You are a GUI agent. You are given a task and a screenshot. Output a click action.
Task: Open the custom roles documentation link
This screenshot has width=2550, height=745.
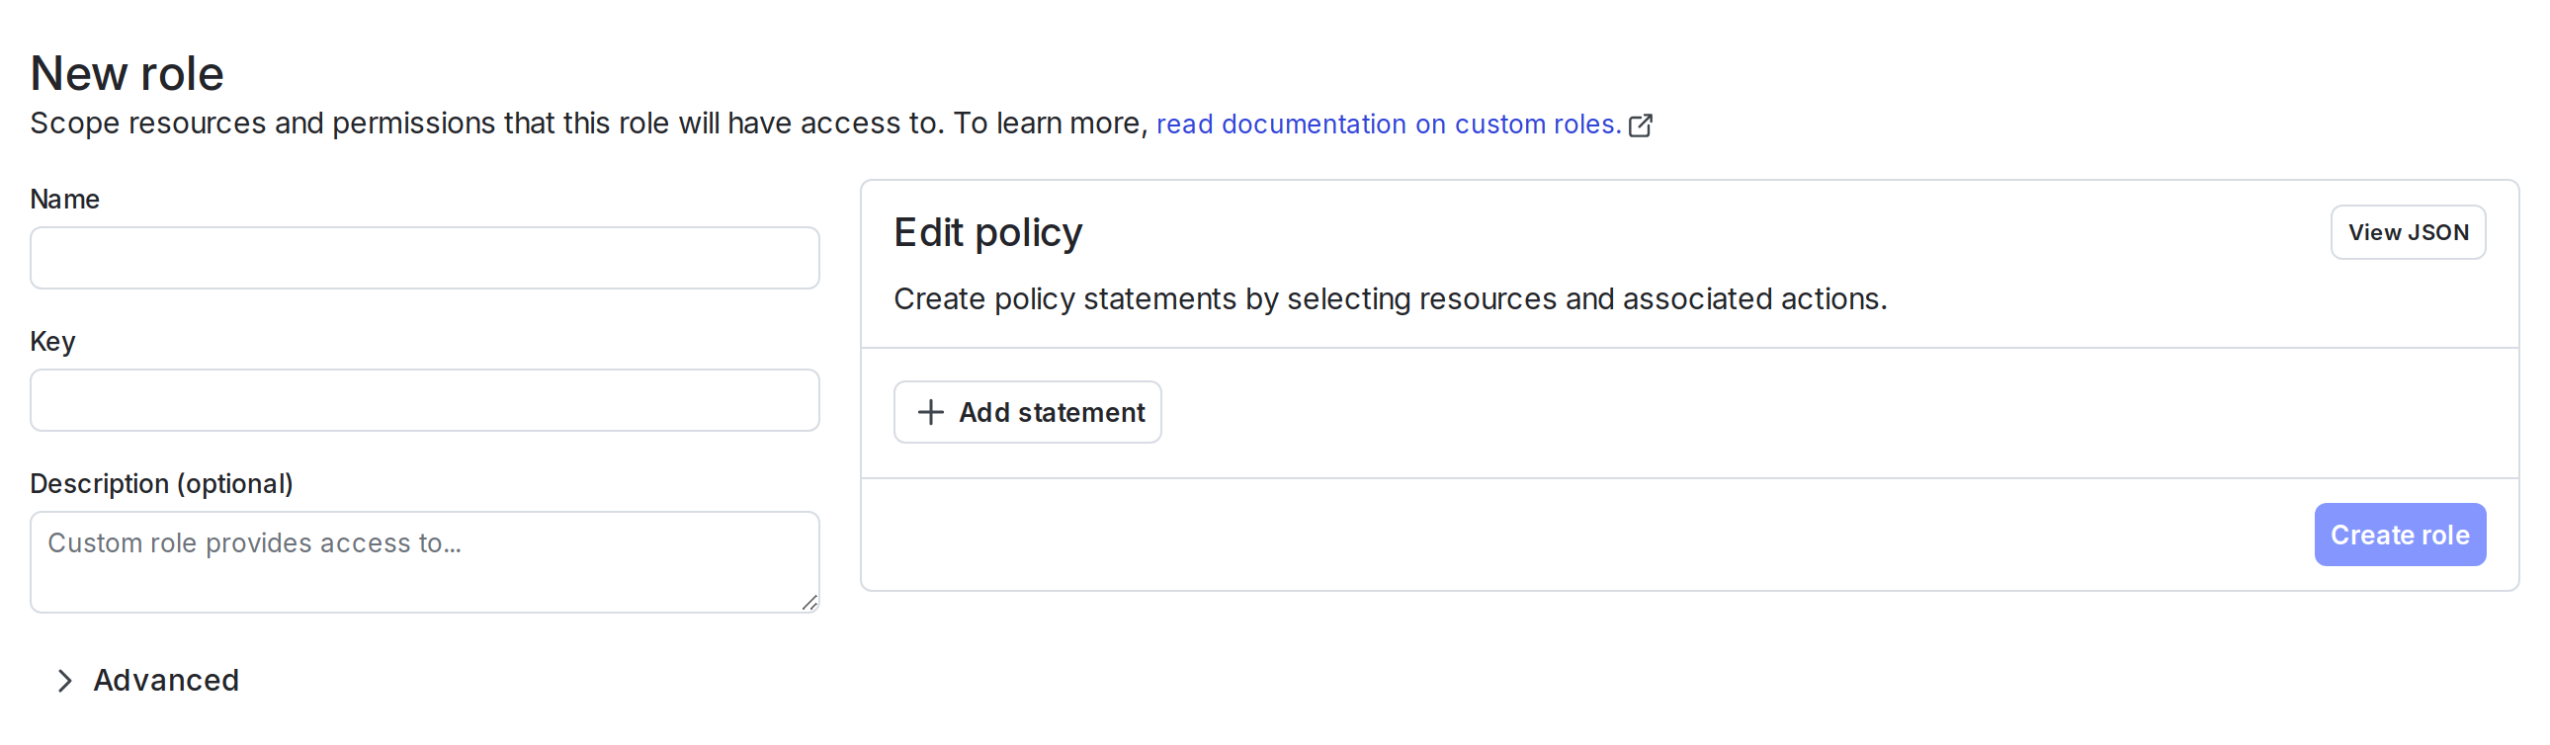coord(1388,124)
